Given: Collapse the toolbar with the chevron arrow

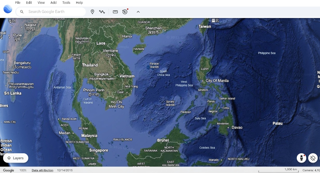Looking at the screenshot, I should (x=138, y=12).
